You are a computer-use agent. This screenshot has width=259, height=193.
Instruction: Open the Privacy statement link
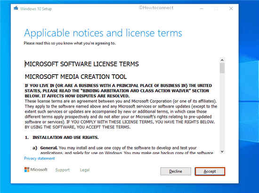tap(39, 158)
